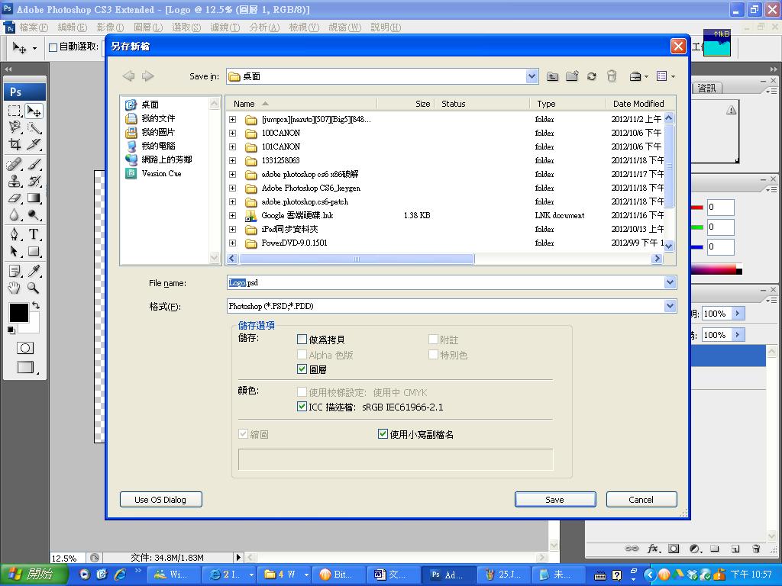This screenshot has width=782, height=586.
Task: Select the Rectangular Marquee tool
Action: click(15, 111)
